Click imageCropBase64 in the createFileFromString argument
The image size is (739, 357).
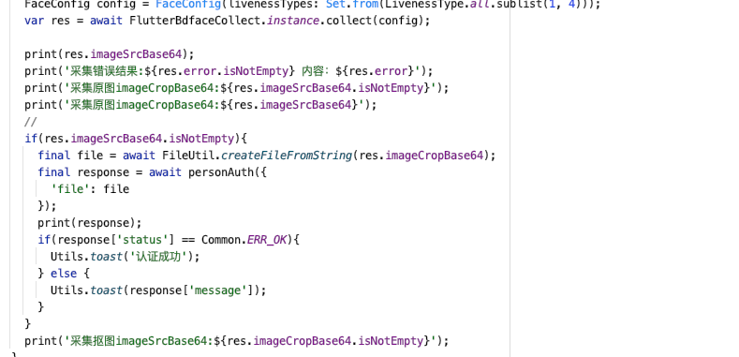pyautogui.click(x=434, y=156)
